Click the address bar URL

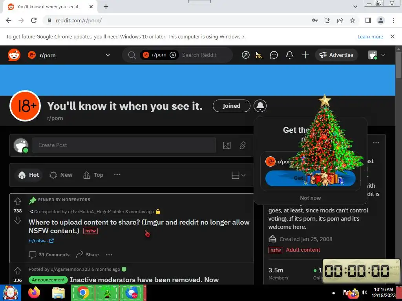click(79, 20)
